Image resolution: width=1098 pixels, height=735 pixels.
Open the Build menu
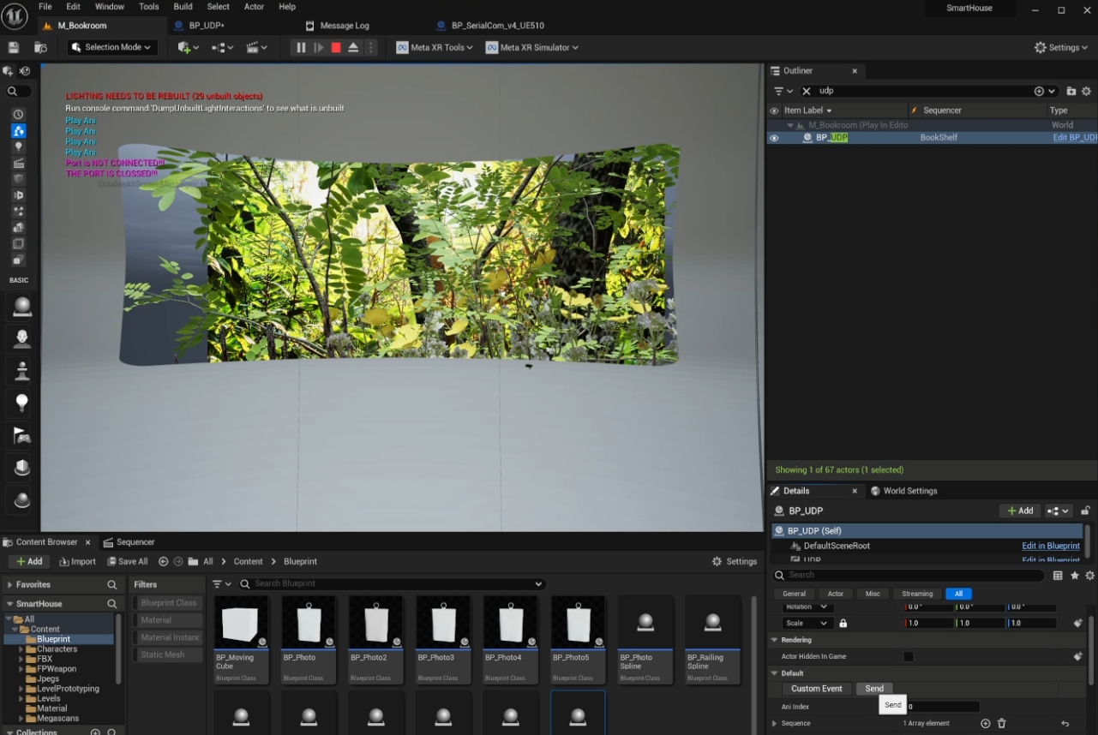[x=183, y=7]
